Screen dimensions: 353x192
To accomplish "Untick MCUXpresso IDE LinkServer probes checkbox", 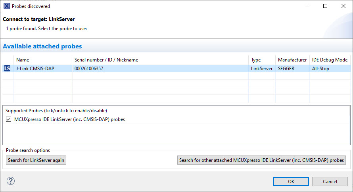I will (9, 119).
